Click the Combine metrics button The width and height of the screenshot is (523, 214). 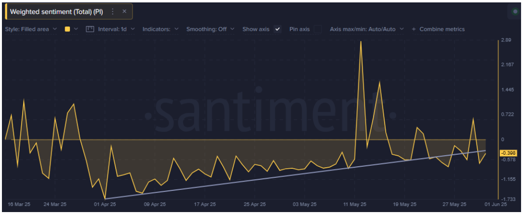click(x=442, y=29)
